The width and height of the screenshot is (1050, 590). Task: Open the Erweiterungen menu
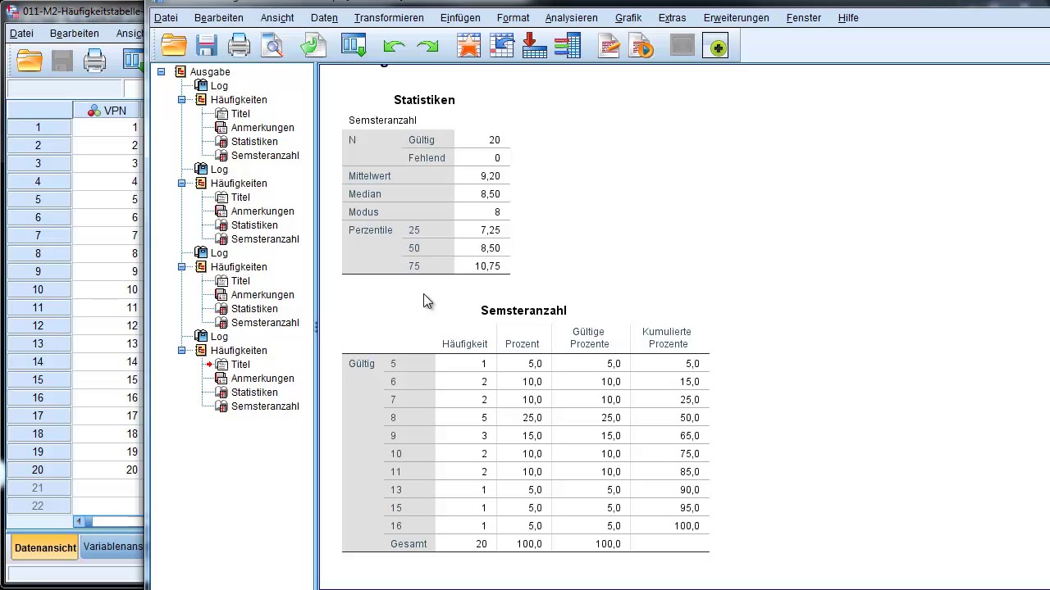pyautogui.click(x=737, y=17)
